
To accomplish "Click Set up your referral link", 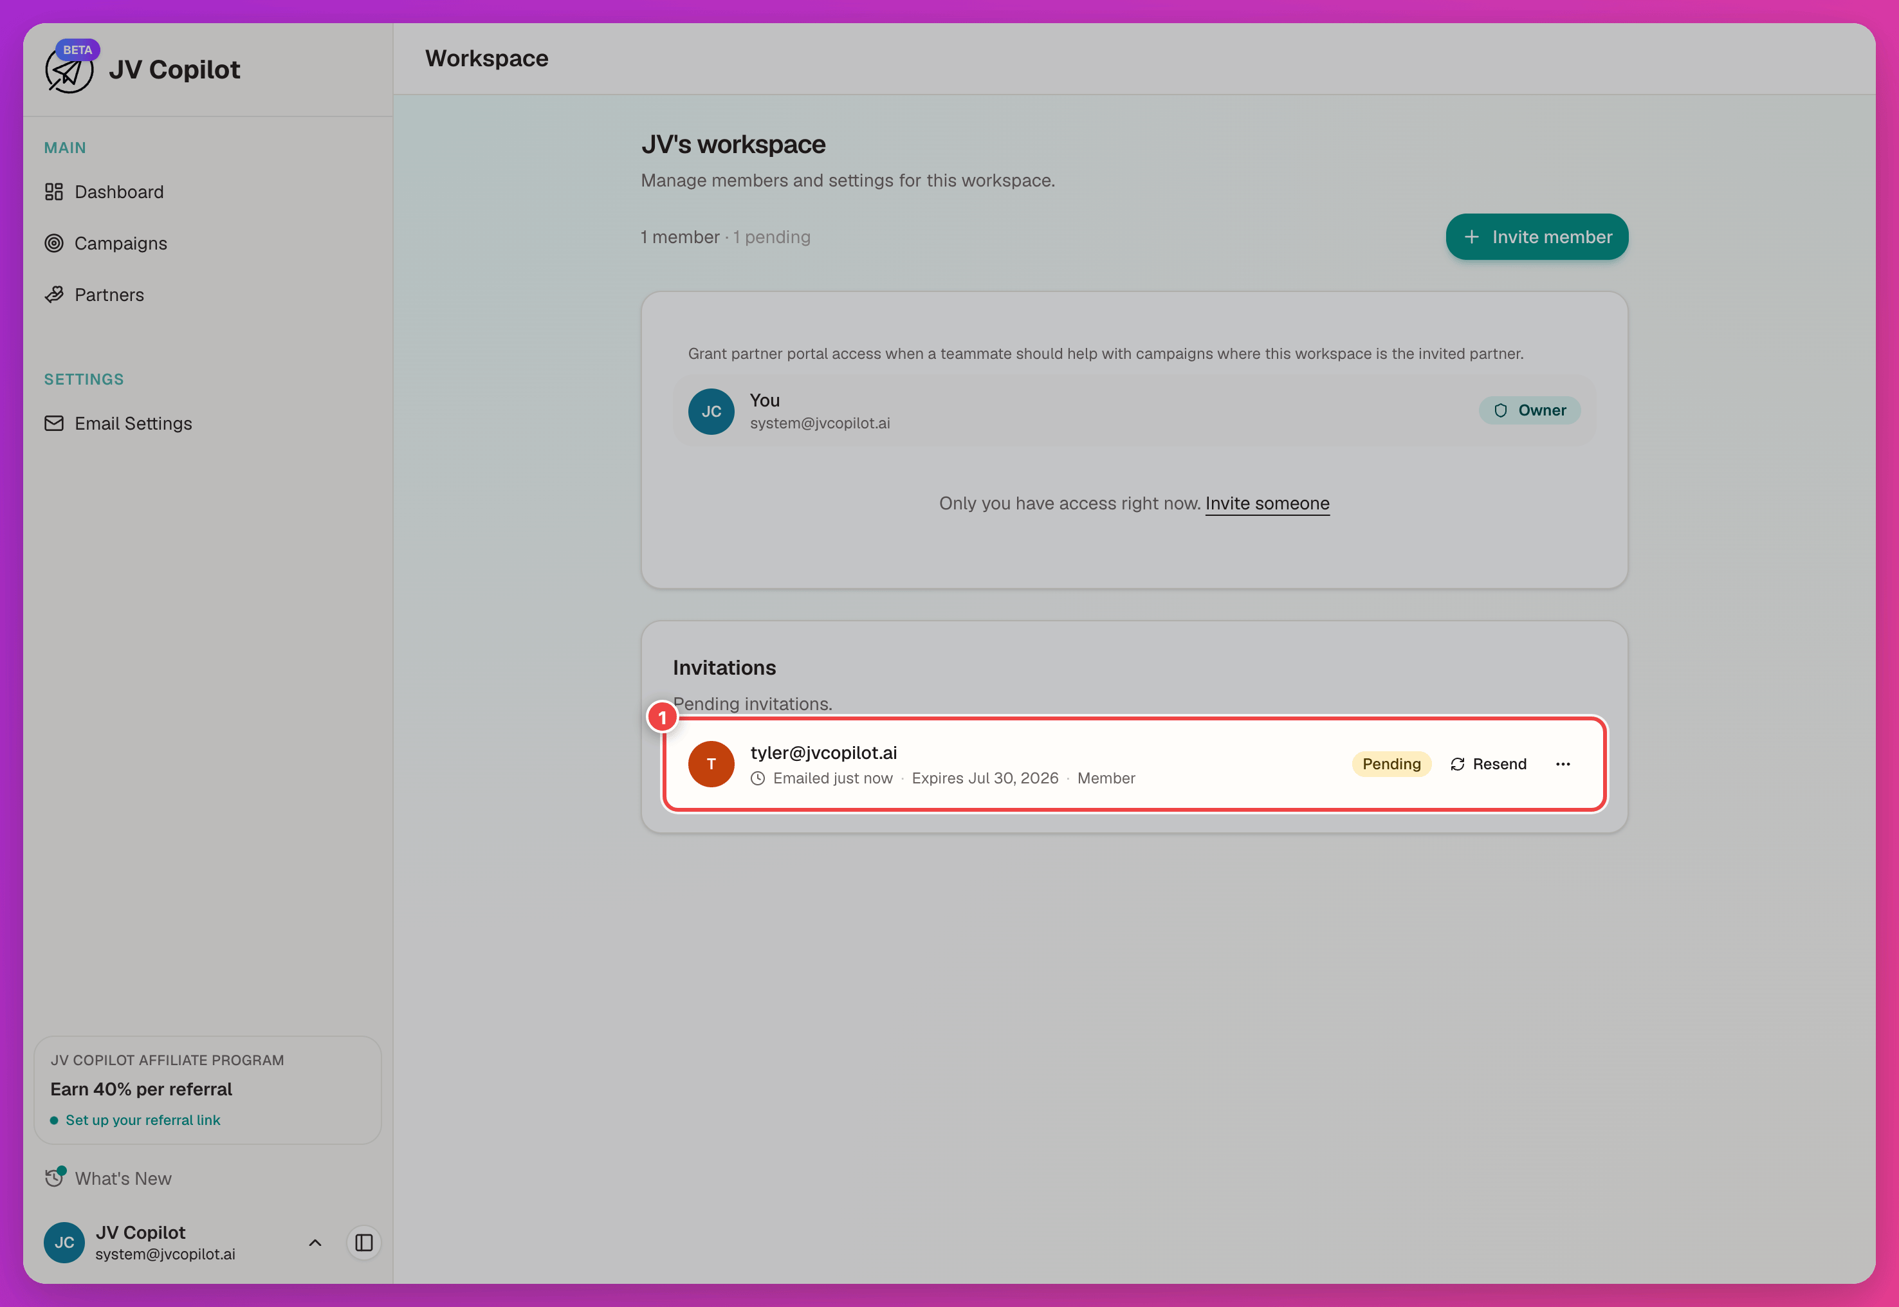I will (142, 1120).
